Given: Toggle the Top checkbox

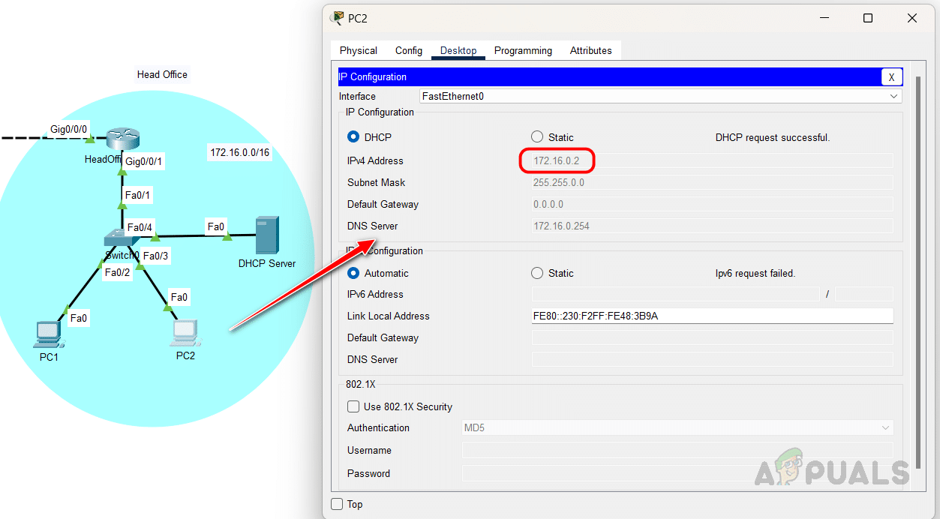Looking at the screenshot, I should tap(338, 504).
